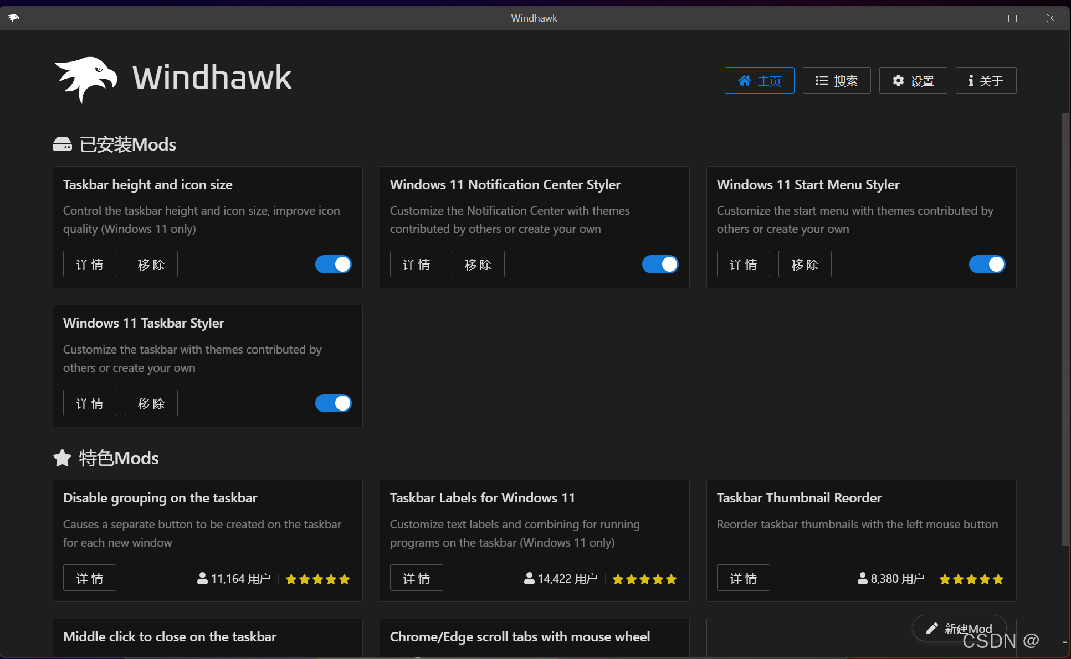1071x659 pixels.
Task: Click the home icon on the 主页 button
Action: pyautogui.click(x=745, y=80)
